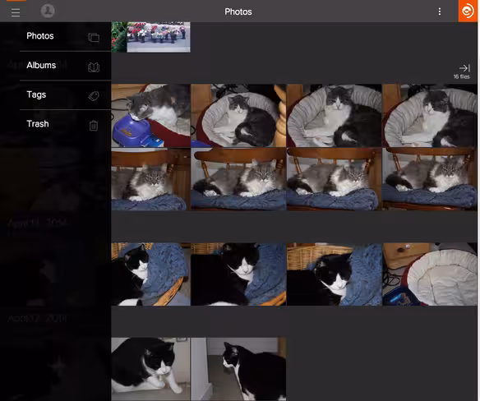
Task: Click the Trash bin icon
Action: [94, 126]
